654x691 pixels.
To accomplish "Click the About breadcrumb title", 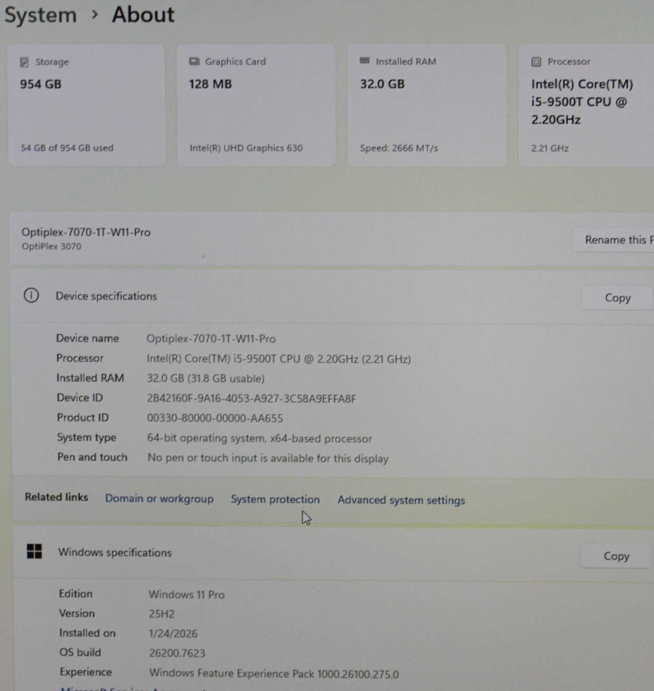I will pyautogui.click(x=143, y=15).
